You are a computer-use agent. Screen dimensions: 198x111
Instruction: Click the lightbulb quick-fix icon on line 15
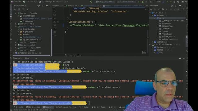pos(58,22)
